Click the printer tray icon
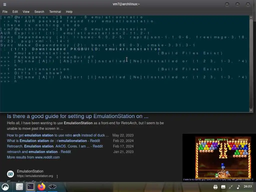Image resolution: width=256 pixels, height=192 pixels. click(x=215, y=187)
